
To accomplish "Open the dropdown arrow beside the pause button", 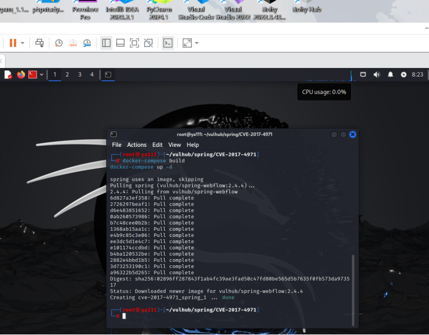I will (x=23, y=43).
